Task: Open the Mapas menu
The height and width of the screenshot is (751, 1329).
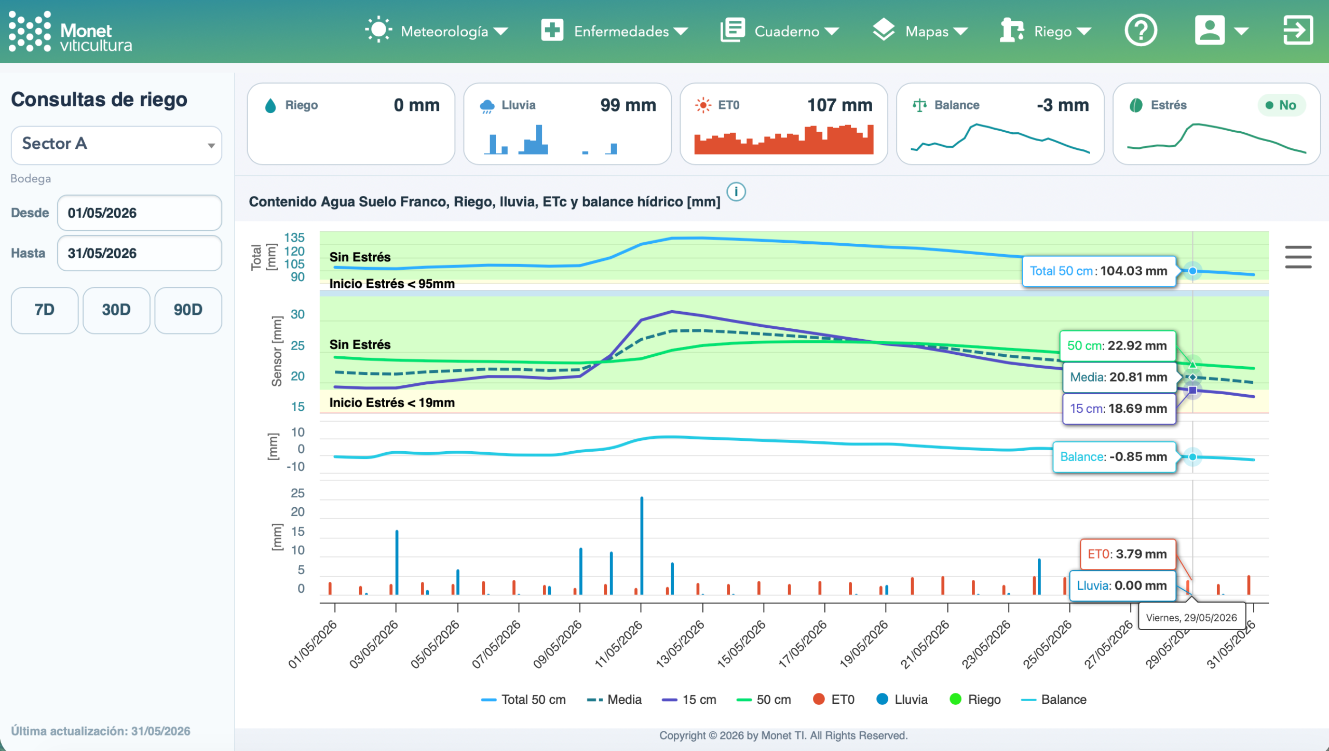Action: 919,31
